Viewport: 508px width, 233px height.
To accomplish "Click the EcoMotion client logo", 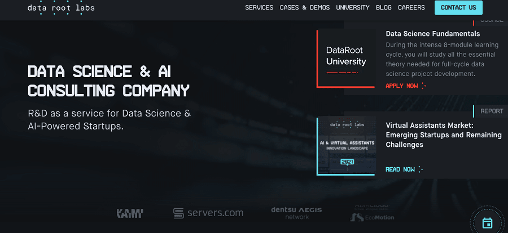I will (x=373, y=217).
